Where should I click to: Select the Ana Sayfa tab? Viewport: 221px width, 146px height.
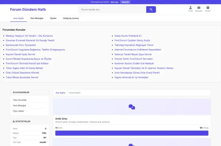click(18, 18)
